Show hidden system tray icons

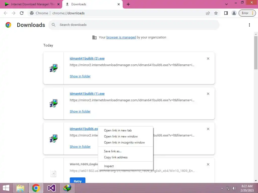[x=222, y=188]
